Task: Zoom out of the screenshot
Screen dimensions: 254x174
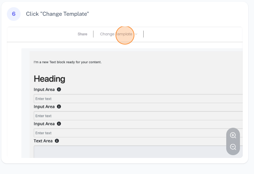Action: pyautogui.click(x=233, y=147)
